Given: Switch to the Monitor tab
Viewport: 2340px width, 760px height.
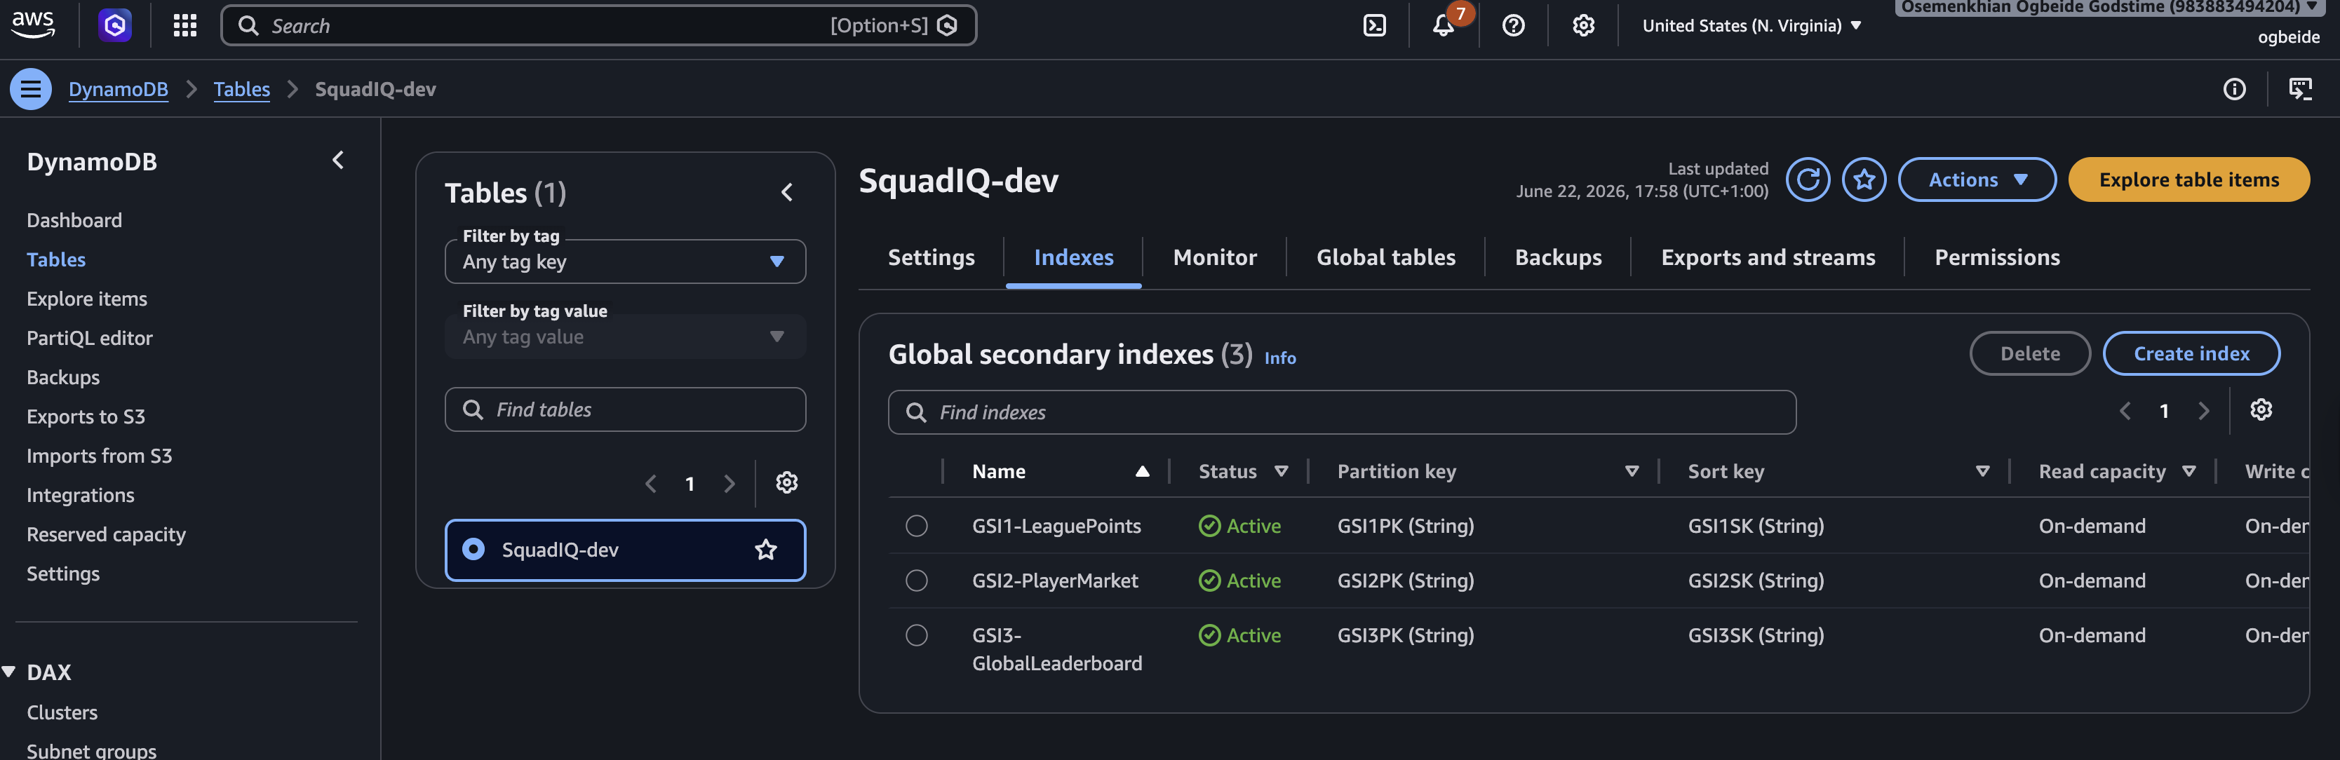Looking at the screenshot, I should (1214, 258).
